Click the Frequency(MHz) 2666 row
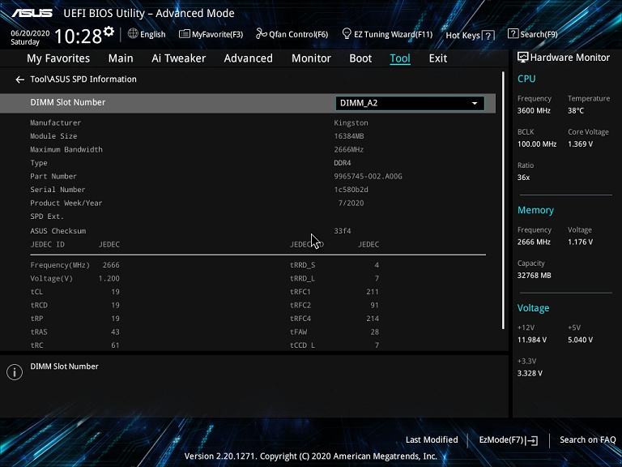This screenshot has width=622, height=467. pyautogui.click(x=75, y=265)
